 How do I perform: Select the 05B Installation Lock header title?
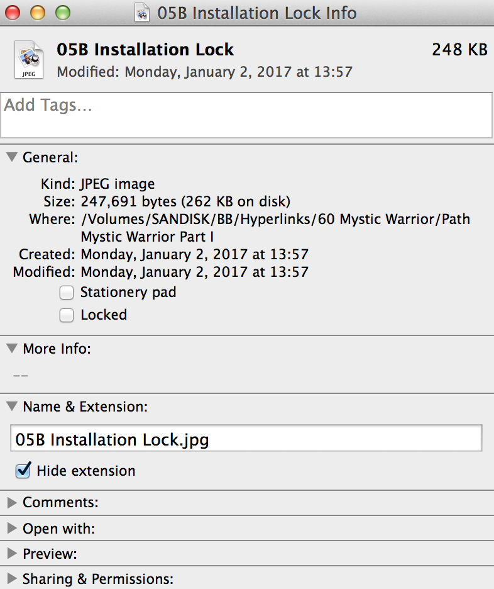pyautogui.click(x=145, y=50)
